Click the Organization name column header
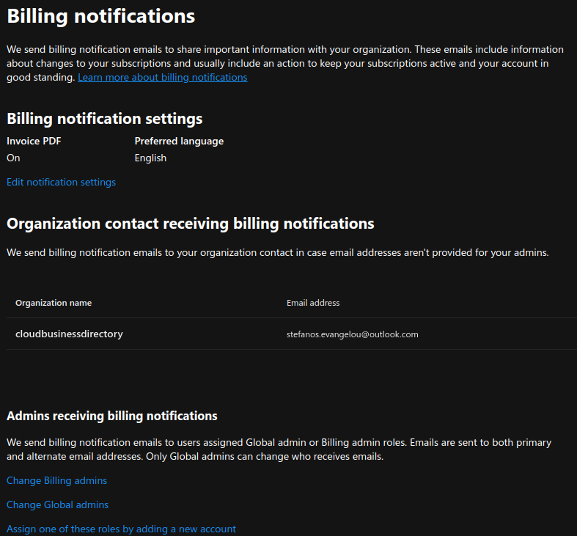This screenshot has width=577, height=536. coord(54,303)
